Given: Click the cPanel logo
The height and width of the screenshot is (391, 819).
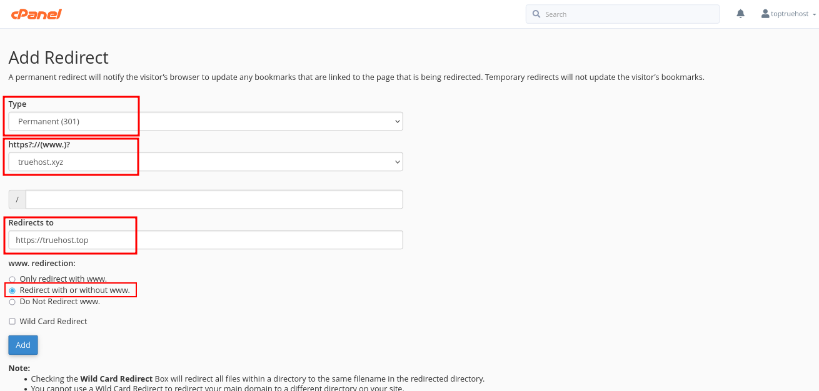Looking at the screenshot, I should 36,14.
